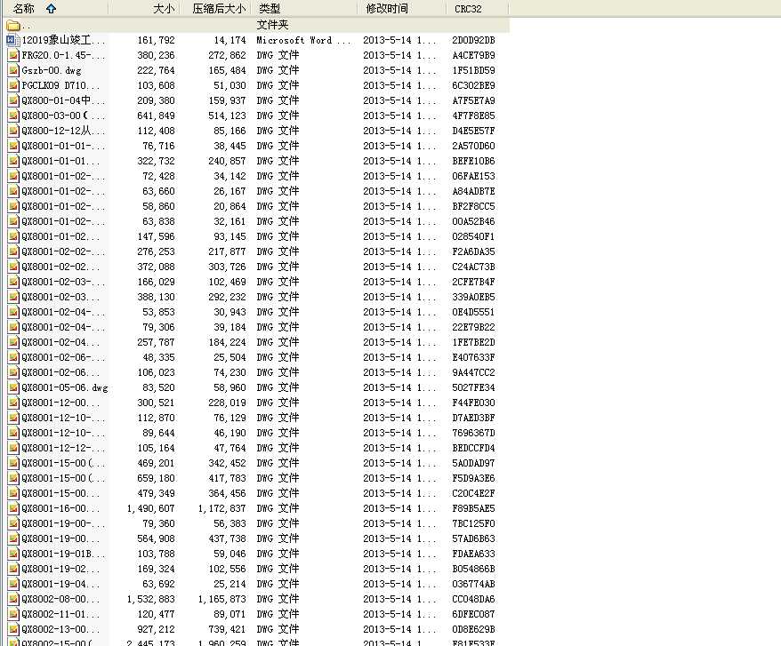This screenshot has width=781, height=646.
Task: Click the CRC32 value 5027FE34
Action: [473, 387]
